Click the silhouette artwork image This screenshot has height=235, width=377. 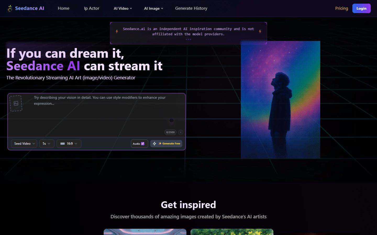tap(280, 99)
